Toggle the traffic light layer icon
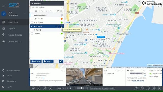The height and width of the screenshot is (92, 163). pos(39,88)
